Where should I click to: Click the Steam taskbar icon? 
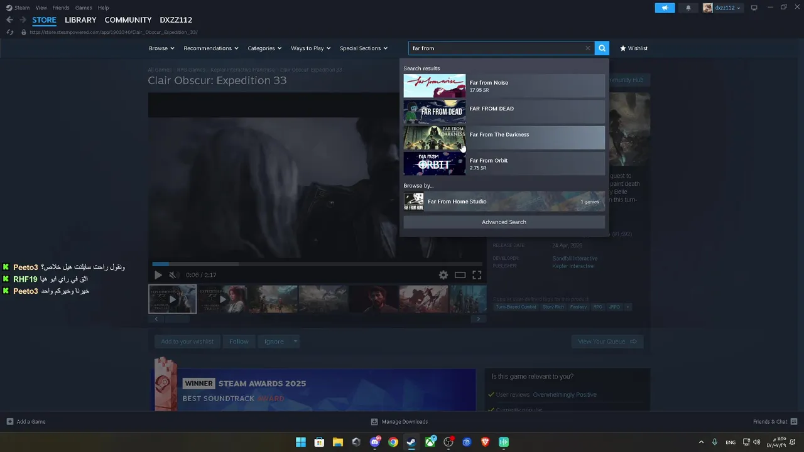tap(411, 442)
